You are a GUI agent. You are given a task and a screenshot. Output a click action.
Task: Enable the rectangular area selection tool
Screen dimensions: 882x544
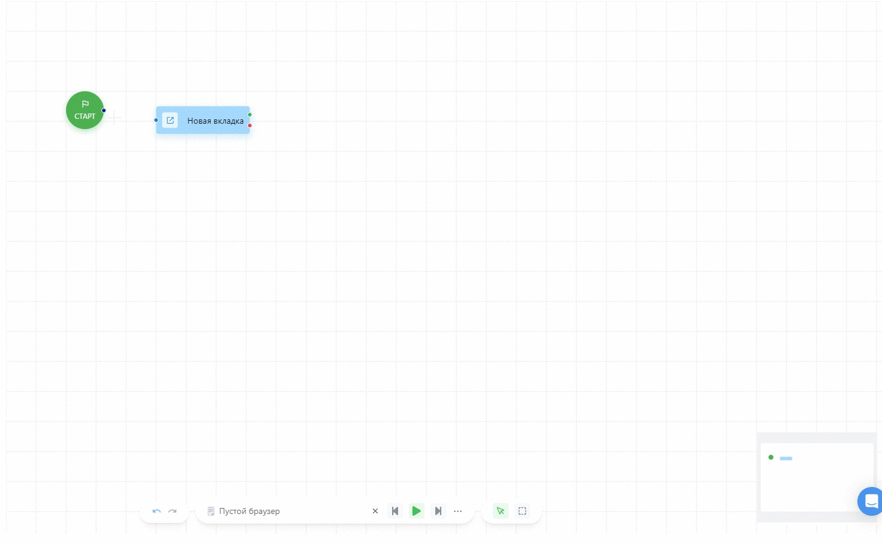(522, 511)
